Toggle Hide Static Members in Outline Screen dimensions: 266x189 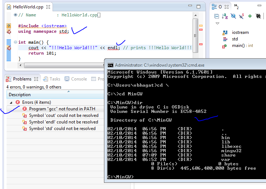tap(242, 16)
